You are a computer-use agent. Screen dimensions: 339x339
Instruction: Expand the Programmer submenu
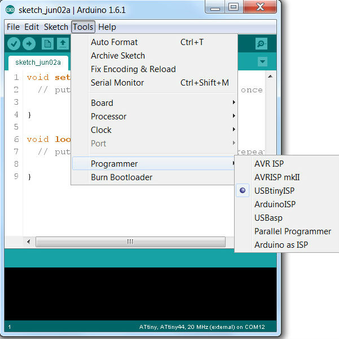pyautogui.click(x=154, y=164)
